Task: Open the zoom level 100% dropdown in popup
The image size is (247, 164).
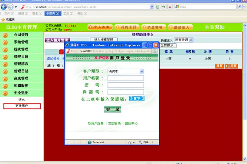Action: 152,142
